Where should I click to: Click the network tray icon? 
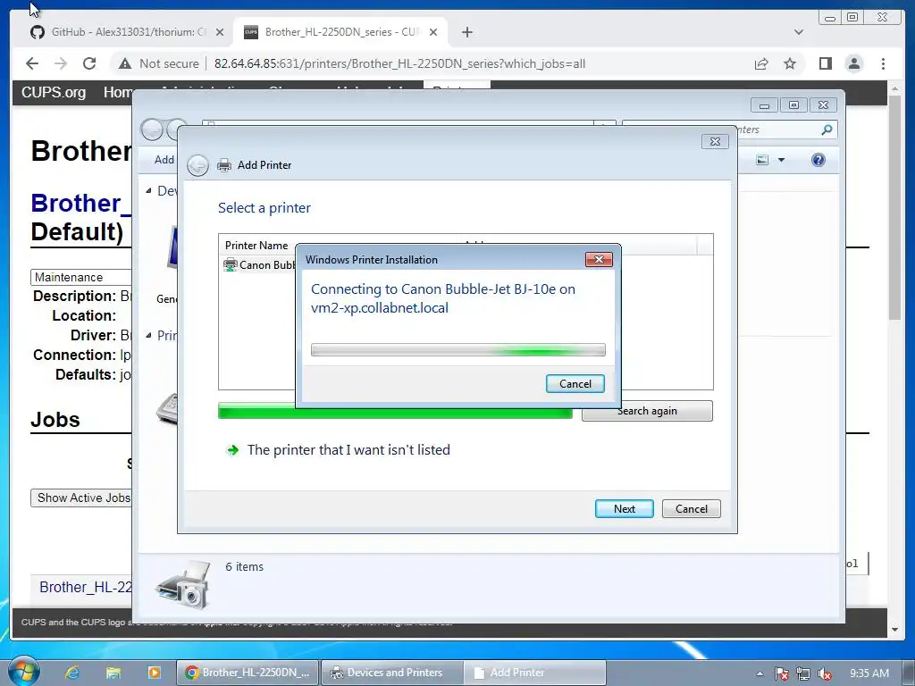click(803, 673)
